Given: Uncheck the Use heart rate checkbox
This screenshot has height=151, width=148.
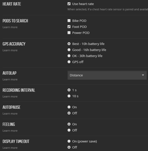Looking at the screenshot, I should click(69, 4).
